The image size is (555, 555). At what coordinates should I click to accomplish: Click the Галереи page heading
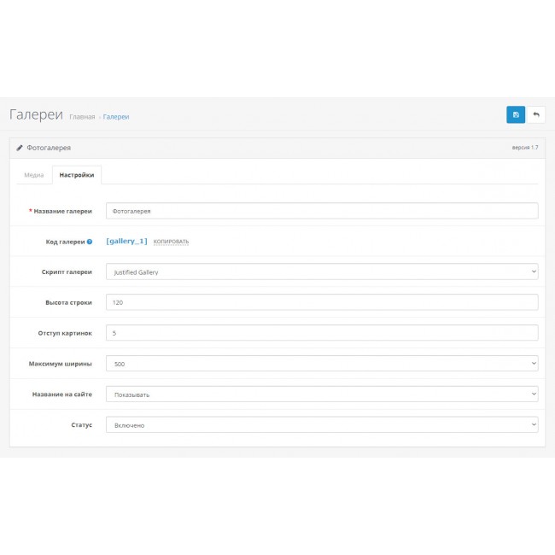pos(36,114)
